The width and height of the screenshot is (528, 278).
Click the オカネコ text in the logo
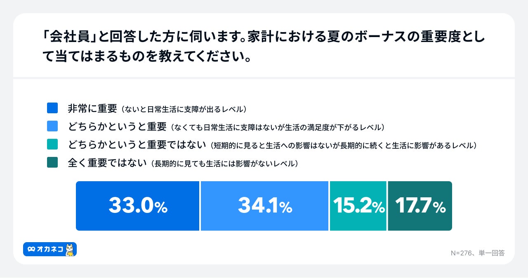tap(50, 249)
